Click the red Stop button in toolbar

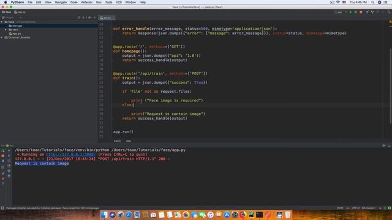point(361,12)
